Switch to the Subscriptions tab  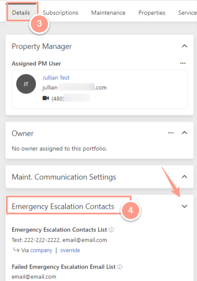click(x=60, y=13)
